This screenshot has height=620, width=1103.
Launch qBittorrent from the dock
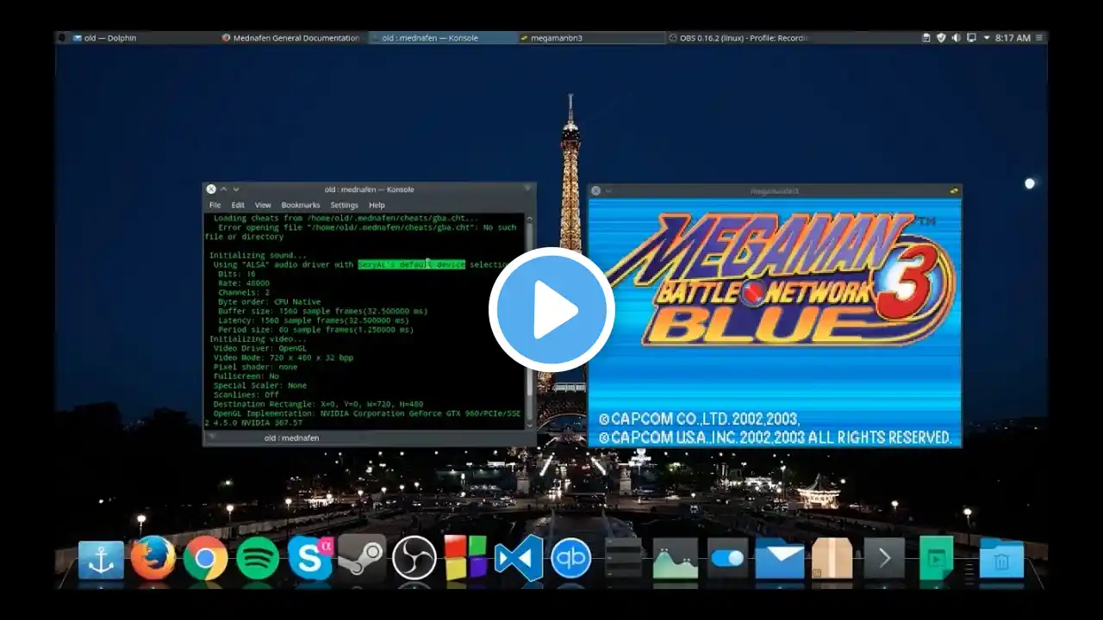pyautogui.click(x=570, y=560)
